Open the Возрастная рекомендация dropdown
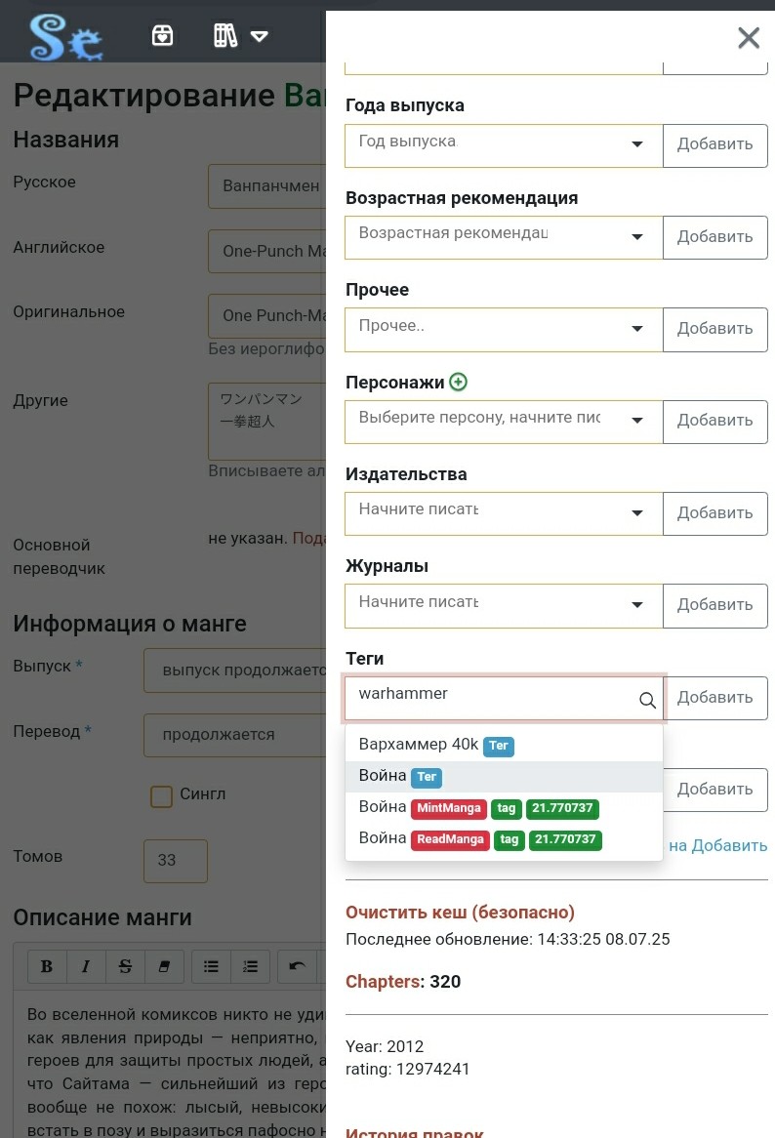 (x=504, y=237)
